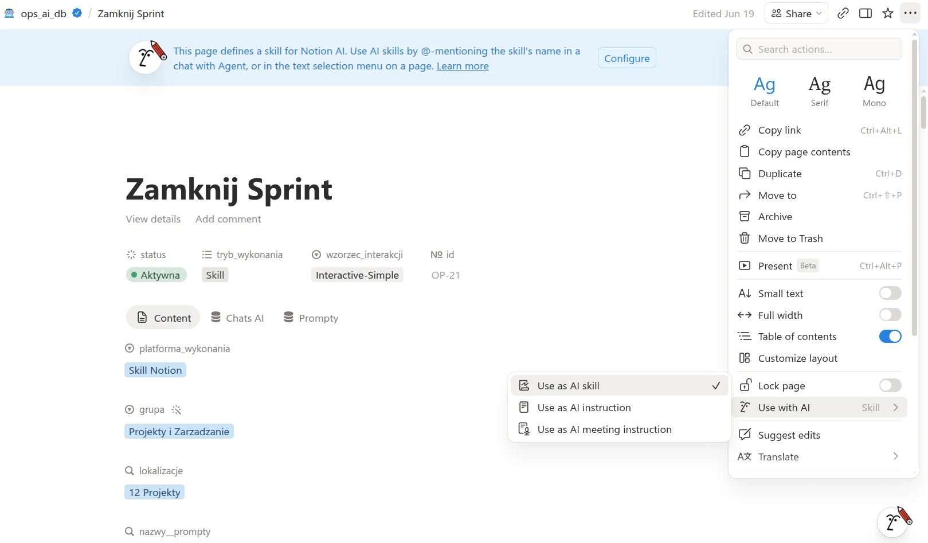
Task: Open the side panel view icon in top bar
Action: 866,13
